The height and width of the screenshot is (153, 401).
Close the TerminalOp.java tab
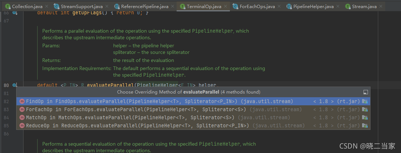point(225,6)
